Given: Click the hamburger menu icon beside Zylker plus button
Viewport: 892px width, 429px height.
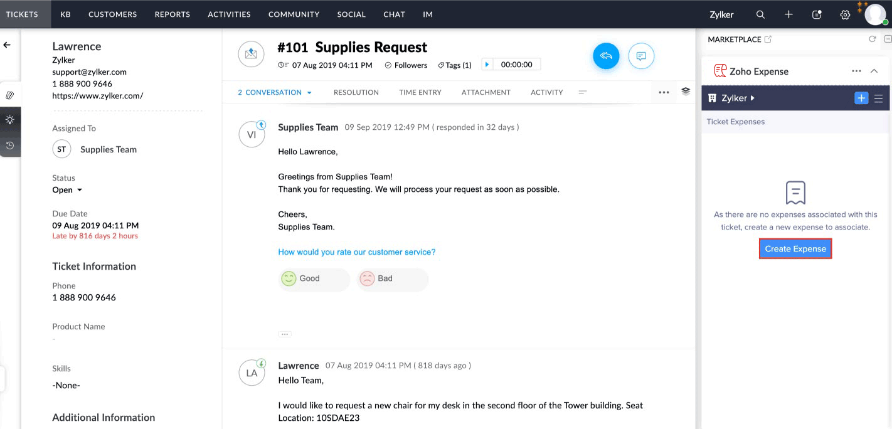Looking at the screenshot, I should pos(879,98).
